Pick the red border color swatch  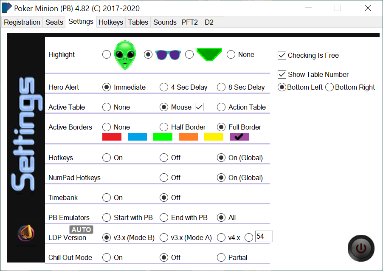pos(112,137)
